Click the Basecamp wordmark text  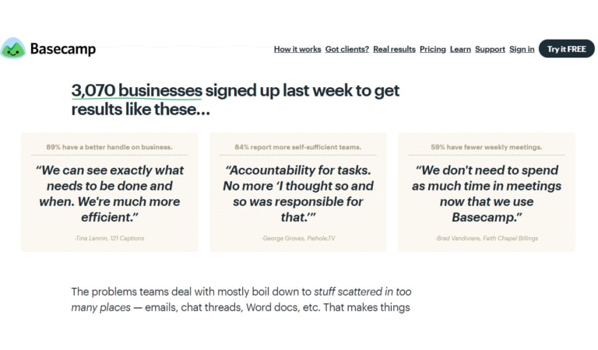click(63, 49)
